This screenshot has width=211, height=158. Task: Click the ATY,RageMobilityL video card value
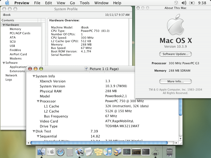pos(119,121)
